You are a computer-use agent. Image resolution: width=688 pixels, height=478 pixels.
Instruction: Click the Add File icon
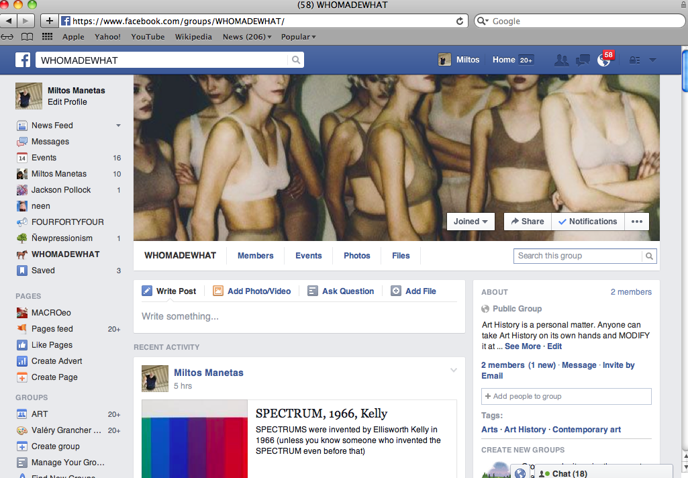(396, 291)
